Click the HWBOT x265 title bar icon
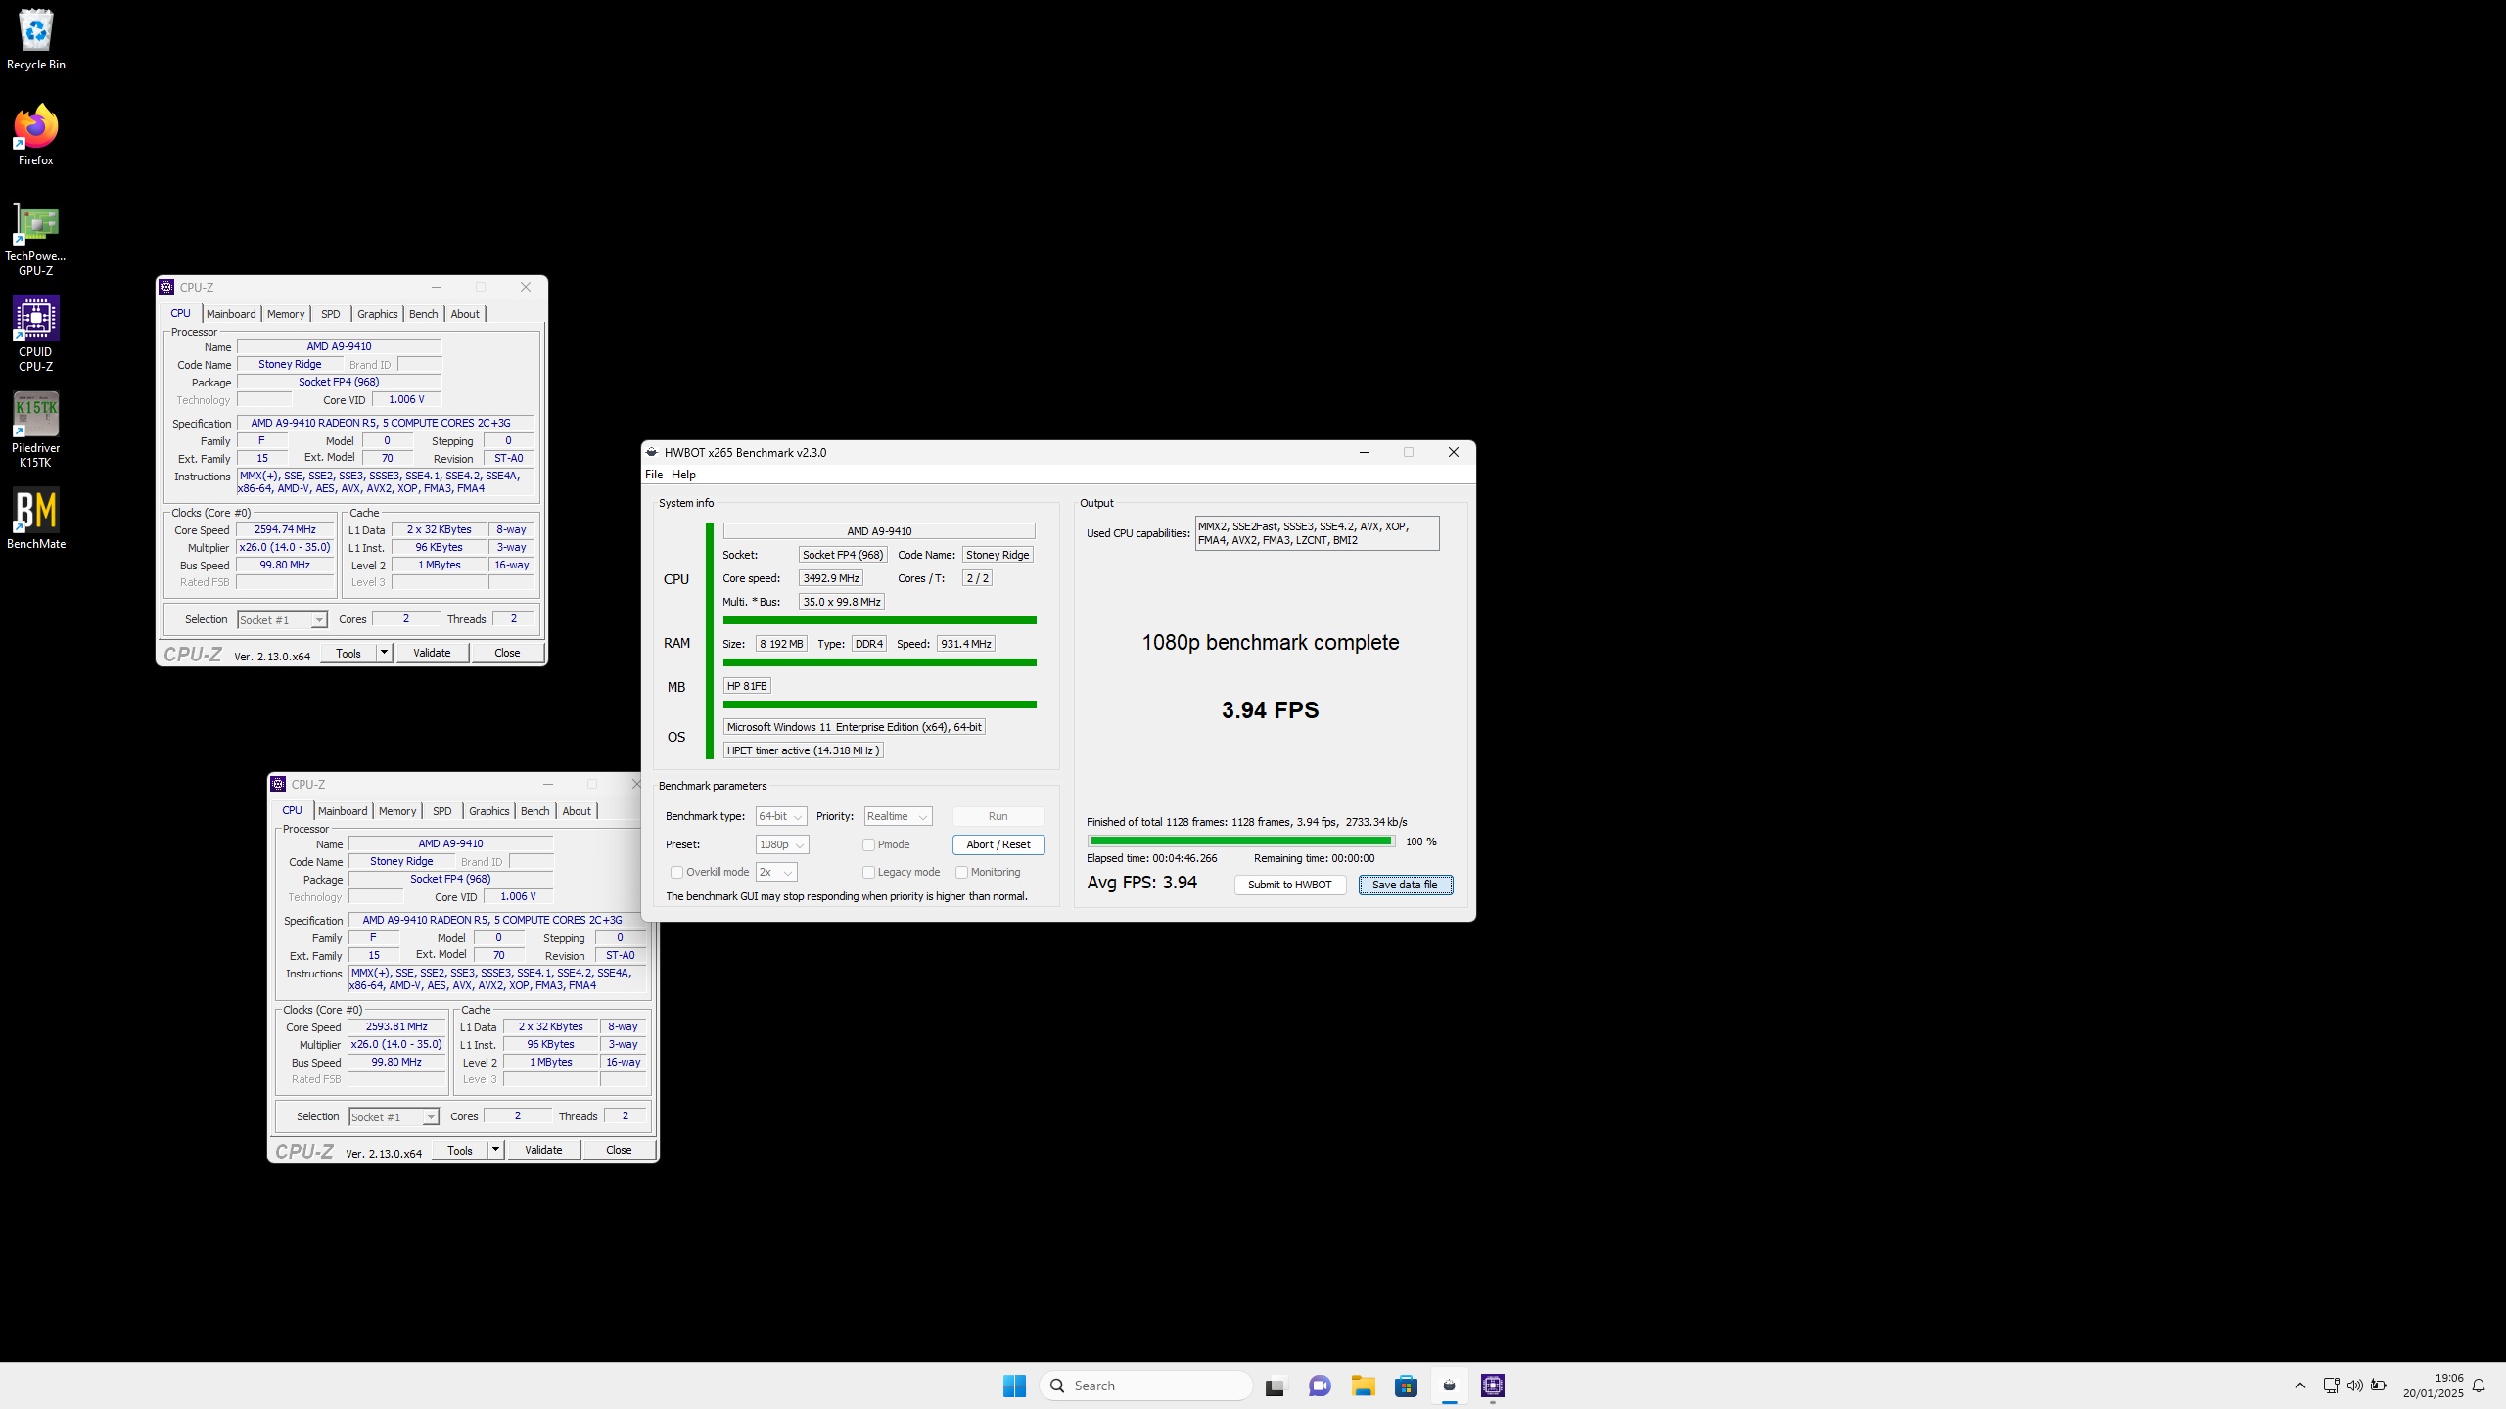Image resolution: width=2506 pixels, height=1409 pixels. click(x=652, y=452)
